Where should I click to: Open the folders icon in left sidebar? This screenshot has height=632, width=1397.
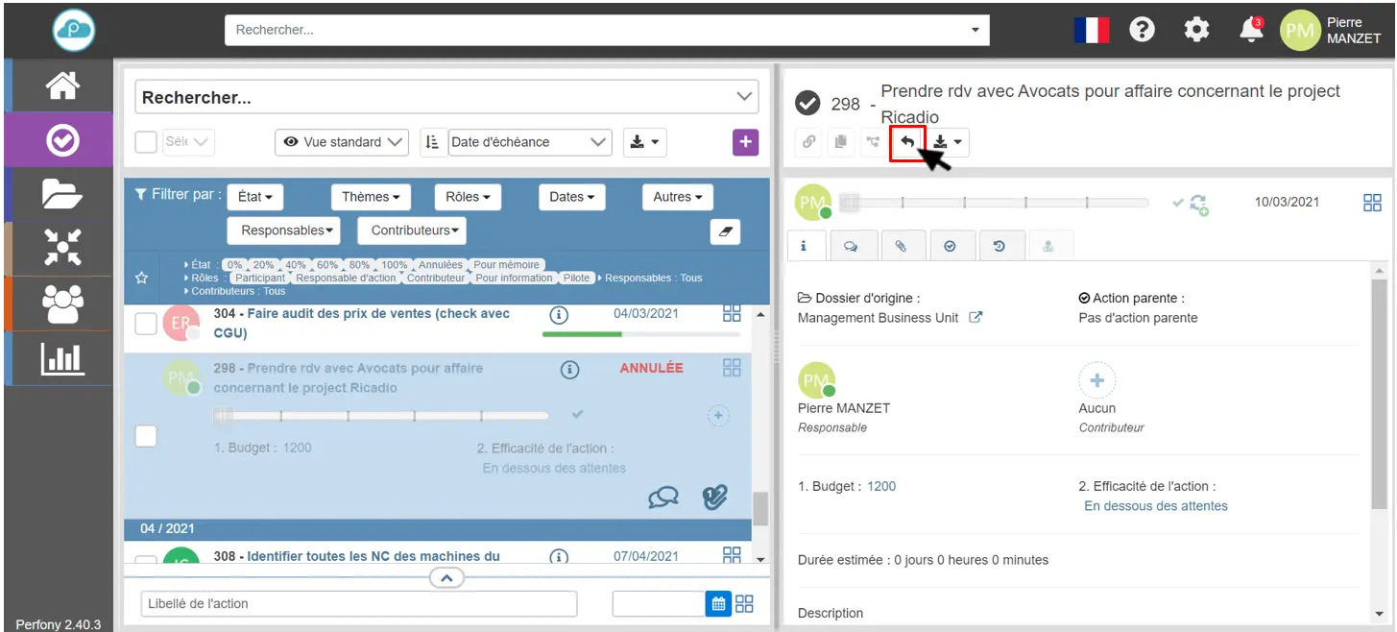(62, 194)
